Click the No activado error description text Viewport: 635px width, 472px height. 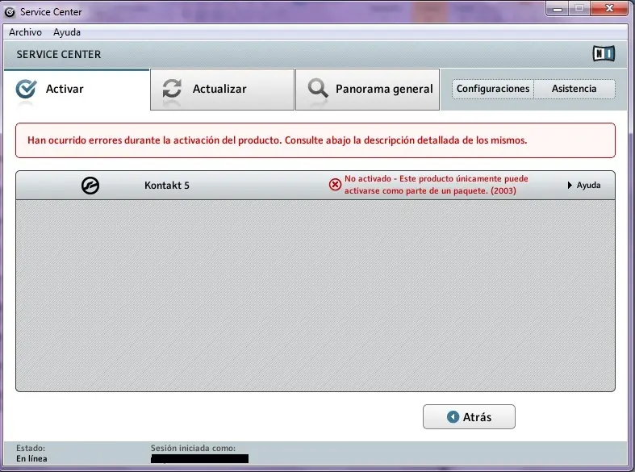pos(437,185)
